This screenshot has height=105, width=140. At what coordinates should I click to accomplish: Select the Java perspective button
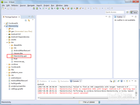pyautogui.click(x=134, y=12)
